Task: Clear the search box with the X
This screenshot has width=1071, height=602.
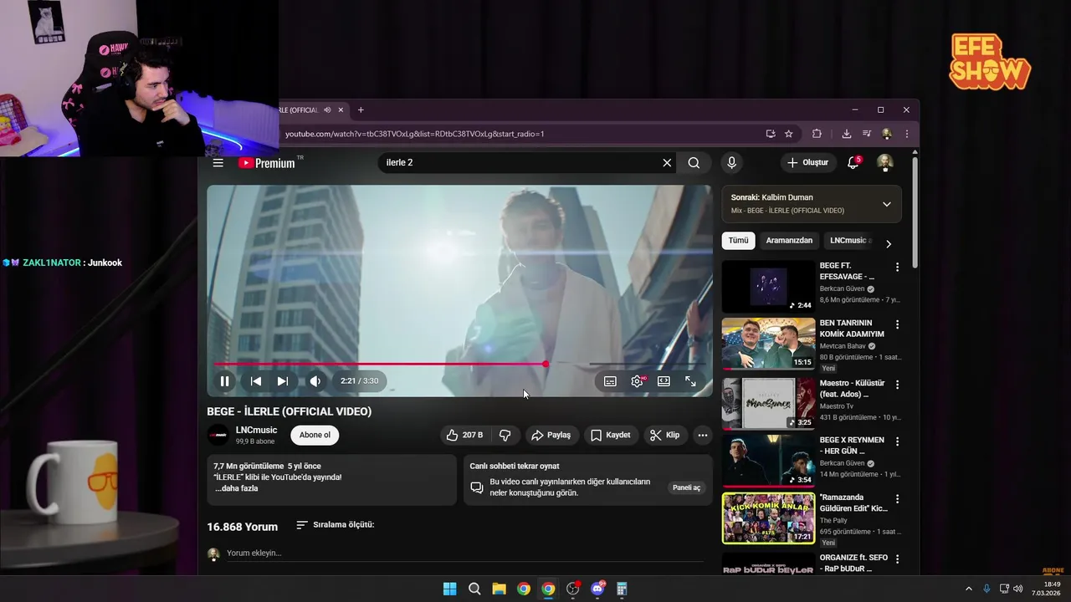Action: (667, 163)
